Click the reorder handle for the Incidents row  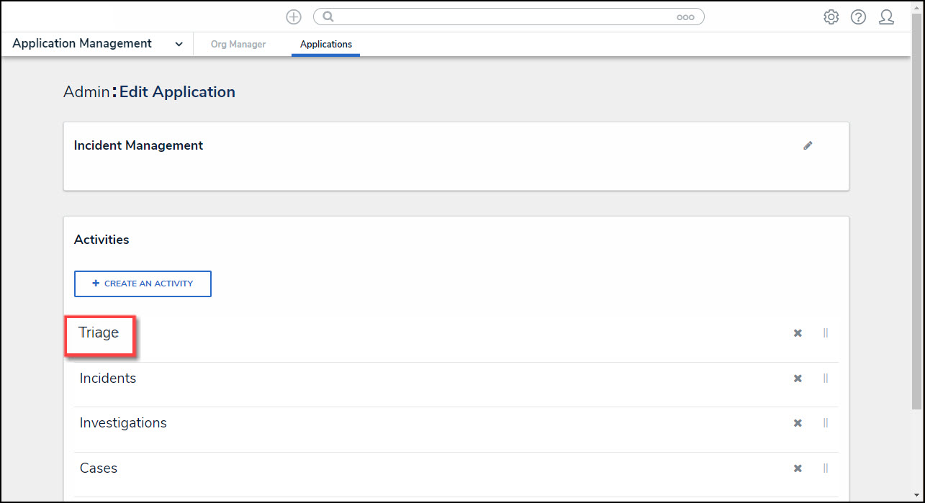click(x=826, y=379)
